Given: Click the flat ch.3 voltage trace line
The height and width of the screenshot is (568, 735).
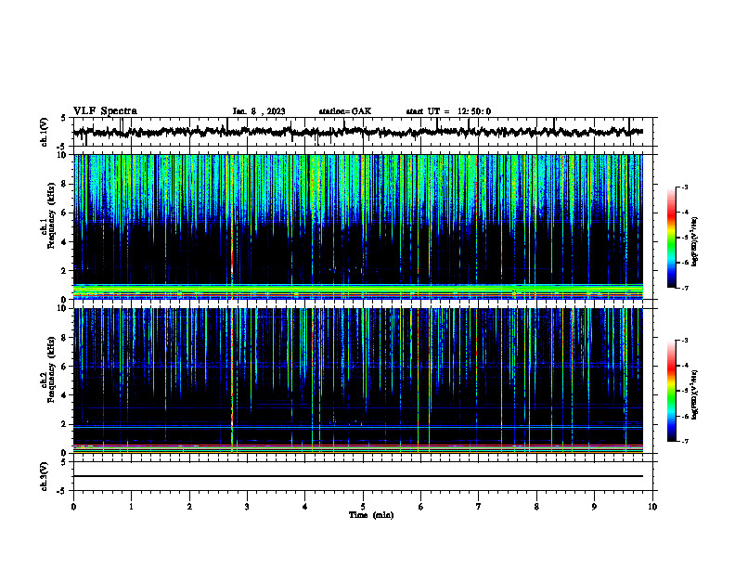Looking at the screenshot, I should pyautogui.click(x=358, y=476).
